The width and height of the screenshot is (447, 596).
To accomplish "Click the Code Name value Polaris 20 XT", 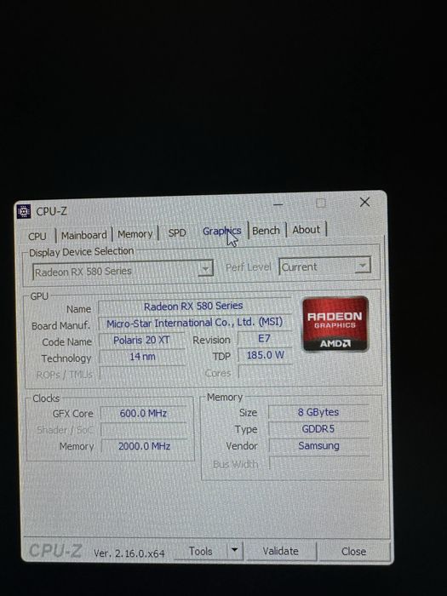I will 142,340.
